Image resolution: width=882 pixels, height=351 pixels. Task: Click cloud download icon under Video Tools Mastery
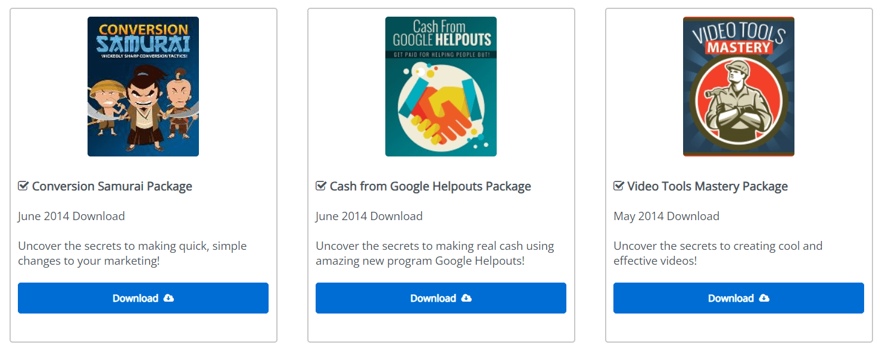[x=764, y=298]
